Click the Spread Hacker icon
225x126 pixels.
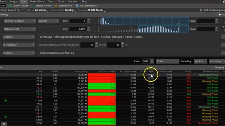[33, 6]
